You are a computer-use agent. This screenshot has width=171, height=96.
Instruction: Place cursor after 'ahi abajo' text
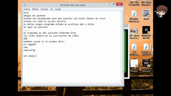tap(36, 56)
